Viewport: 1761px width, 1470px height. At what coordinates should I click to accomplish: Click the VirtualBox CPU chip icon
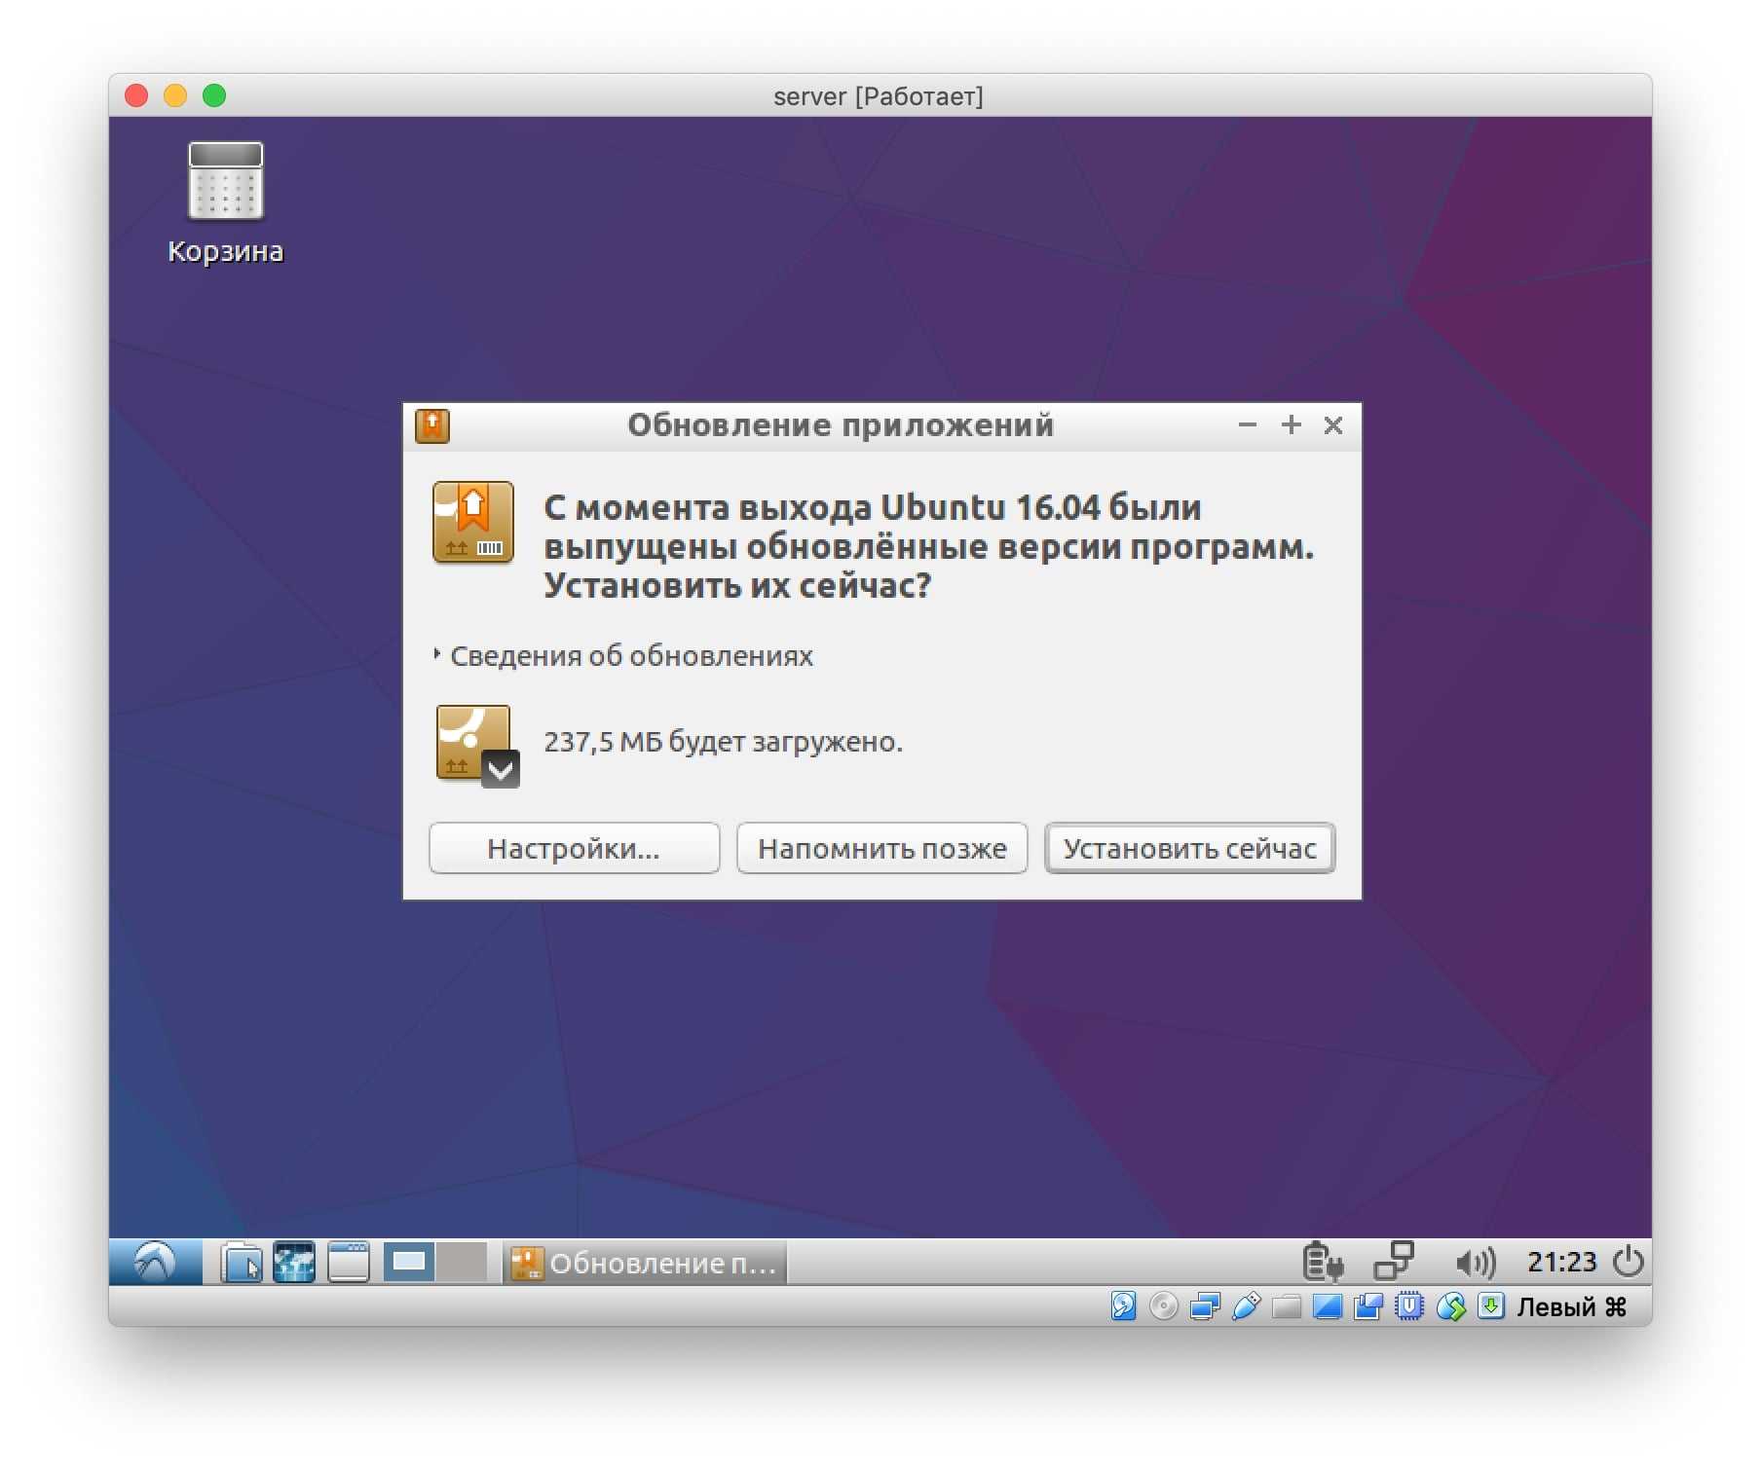(1409, 1305)
